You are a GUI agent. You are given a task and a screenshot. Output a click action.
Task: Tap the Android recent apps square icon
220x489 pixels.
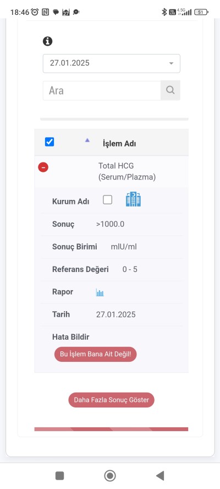pos(59,476)
